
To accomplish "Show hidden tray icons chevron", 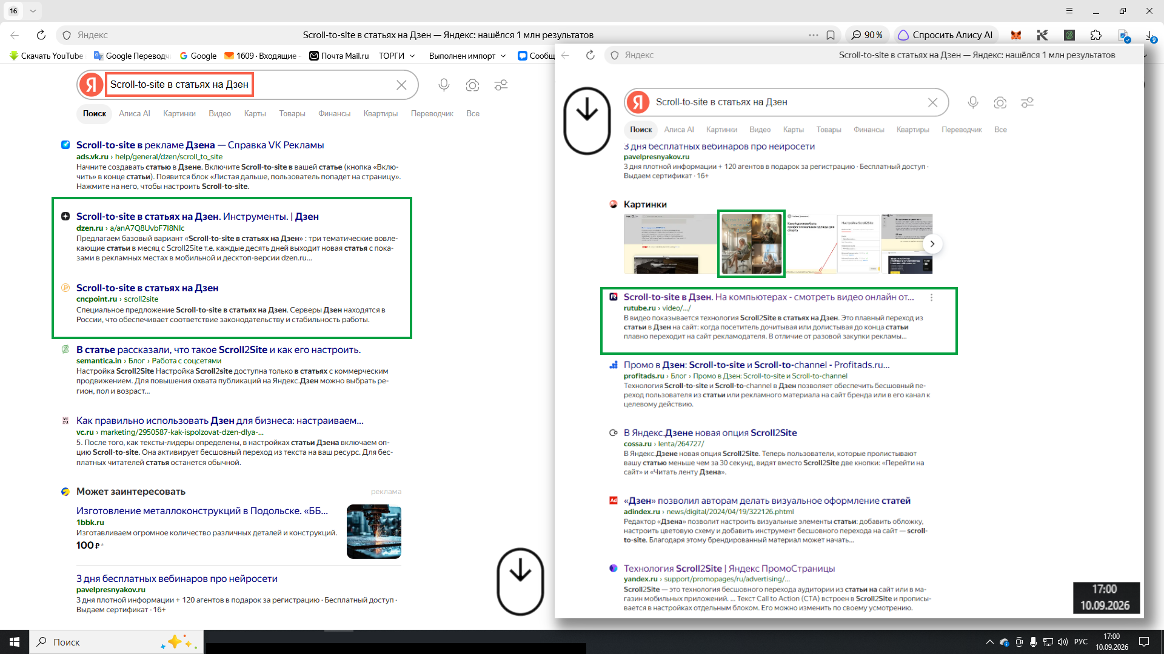I will pos(989,642).
